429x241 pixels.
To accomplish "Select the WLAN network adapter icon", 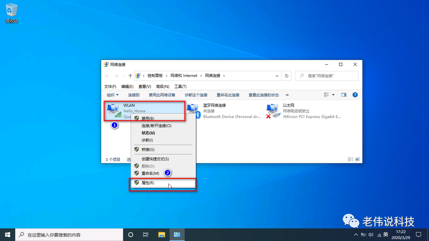I will (114, 110).
